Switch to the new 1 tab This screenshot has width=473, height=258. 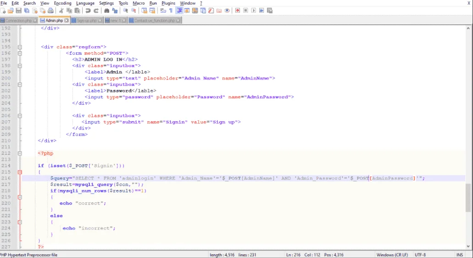click(x=115, y=21)
